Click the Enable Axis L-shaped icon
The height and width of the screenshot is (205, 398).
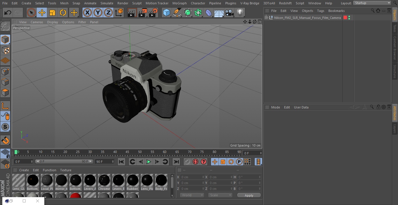pyautogui.click(x=5, y=106)
